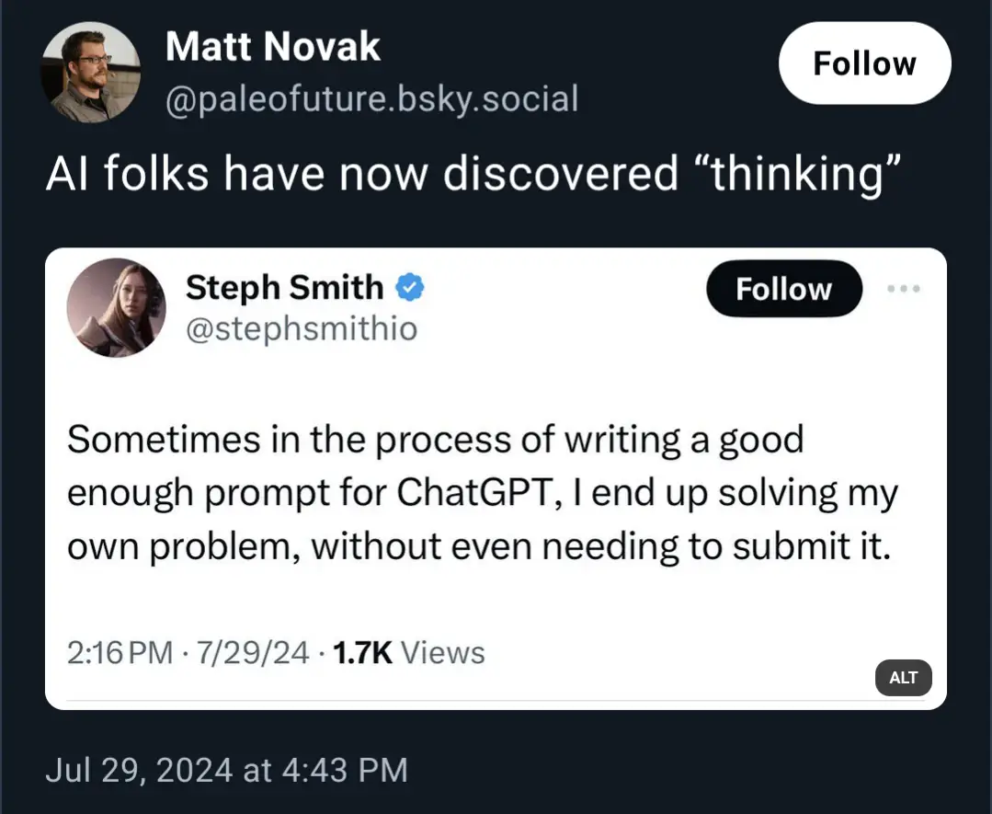Viewport: 992px width, 814px height.
Task: Click the tweet timestamp 2:16 PM
Action: click(106, 652)
